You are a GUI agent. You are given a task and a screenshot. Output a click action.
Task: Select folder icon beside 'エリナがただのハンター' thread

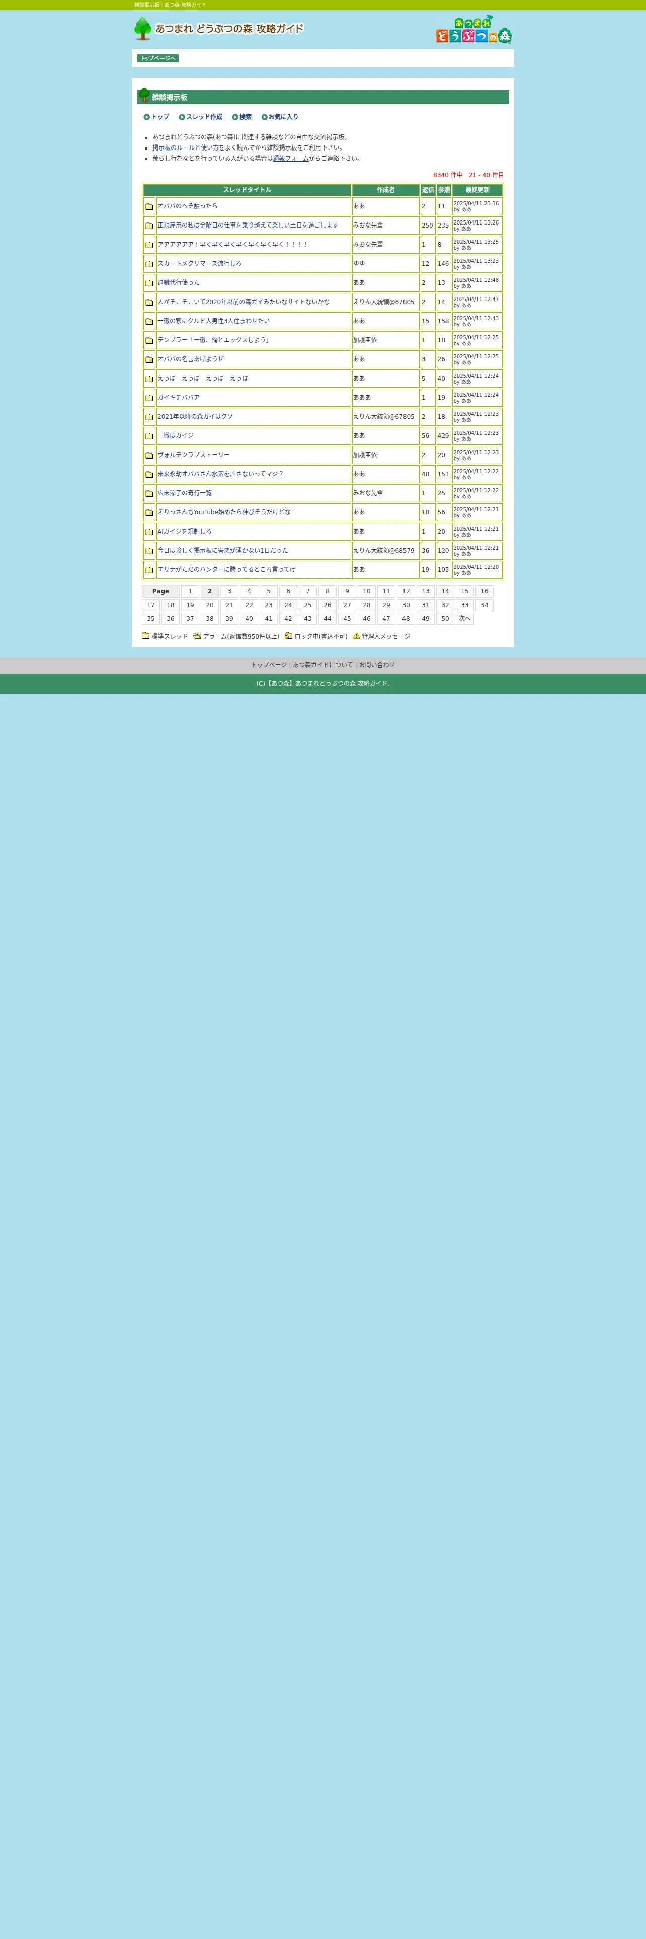(x=149, y=570)
